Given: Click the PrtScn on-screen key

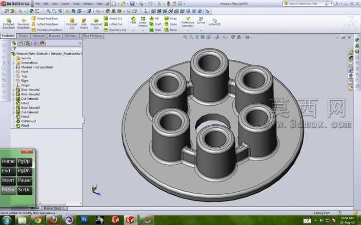Looking at the screenshot, I should (x=8, y=190).
